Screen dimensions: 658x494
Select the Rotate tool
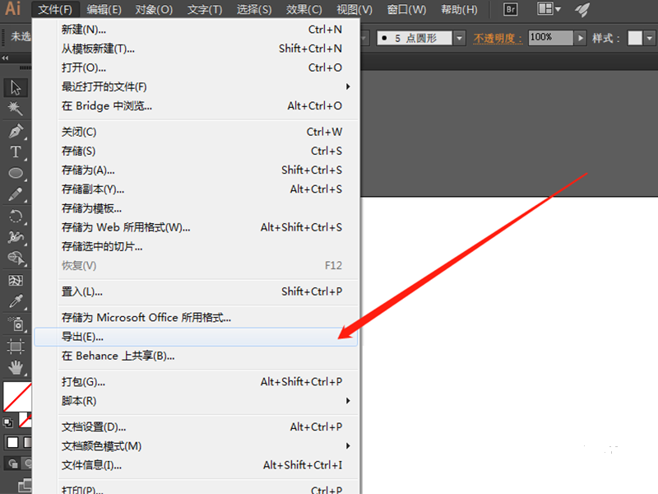click(x=16, y=217)
